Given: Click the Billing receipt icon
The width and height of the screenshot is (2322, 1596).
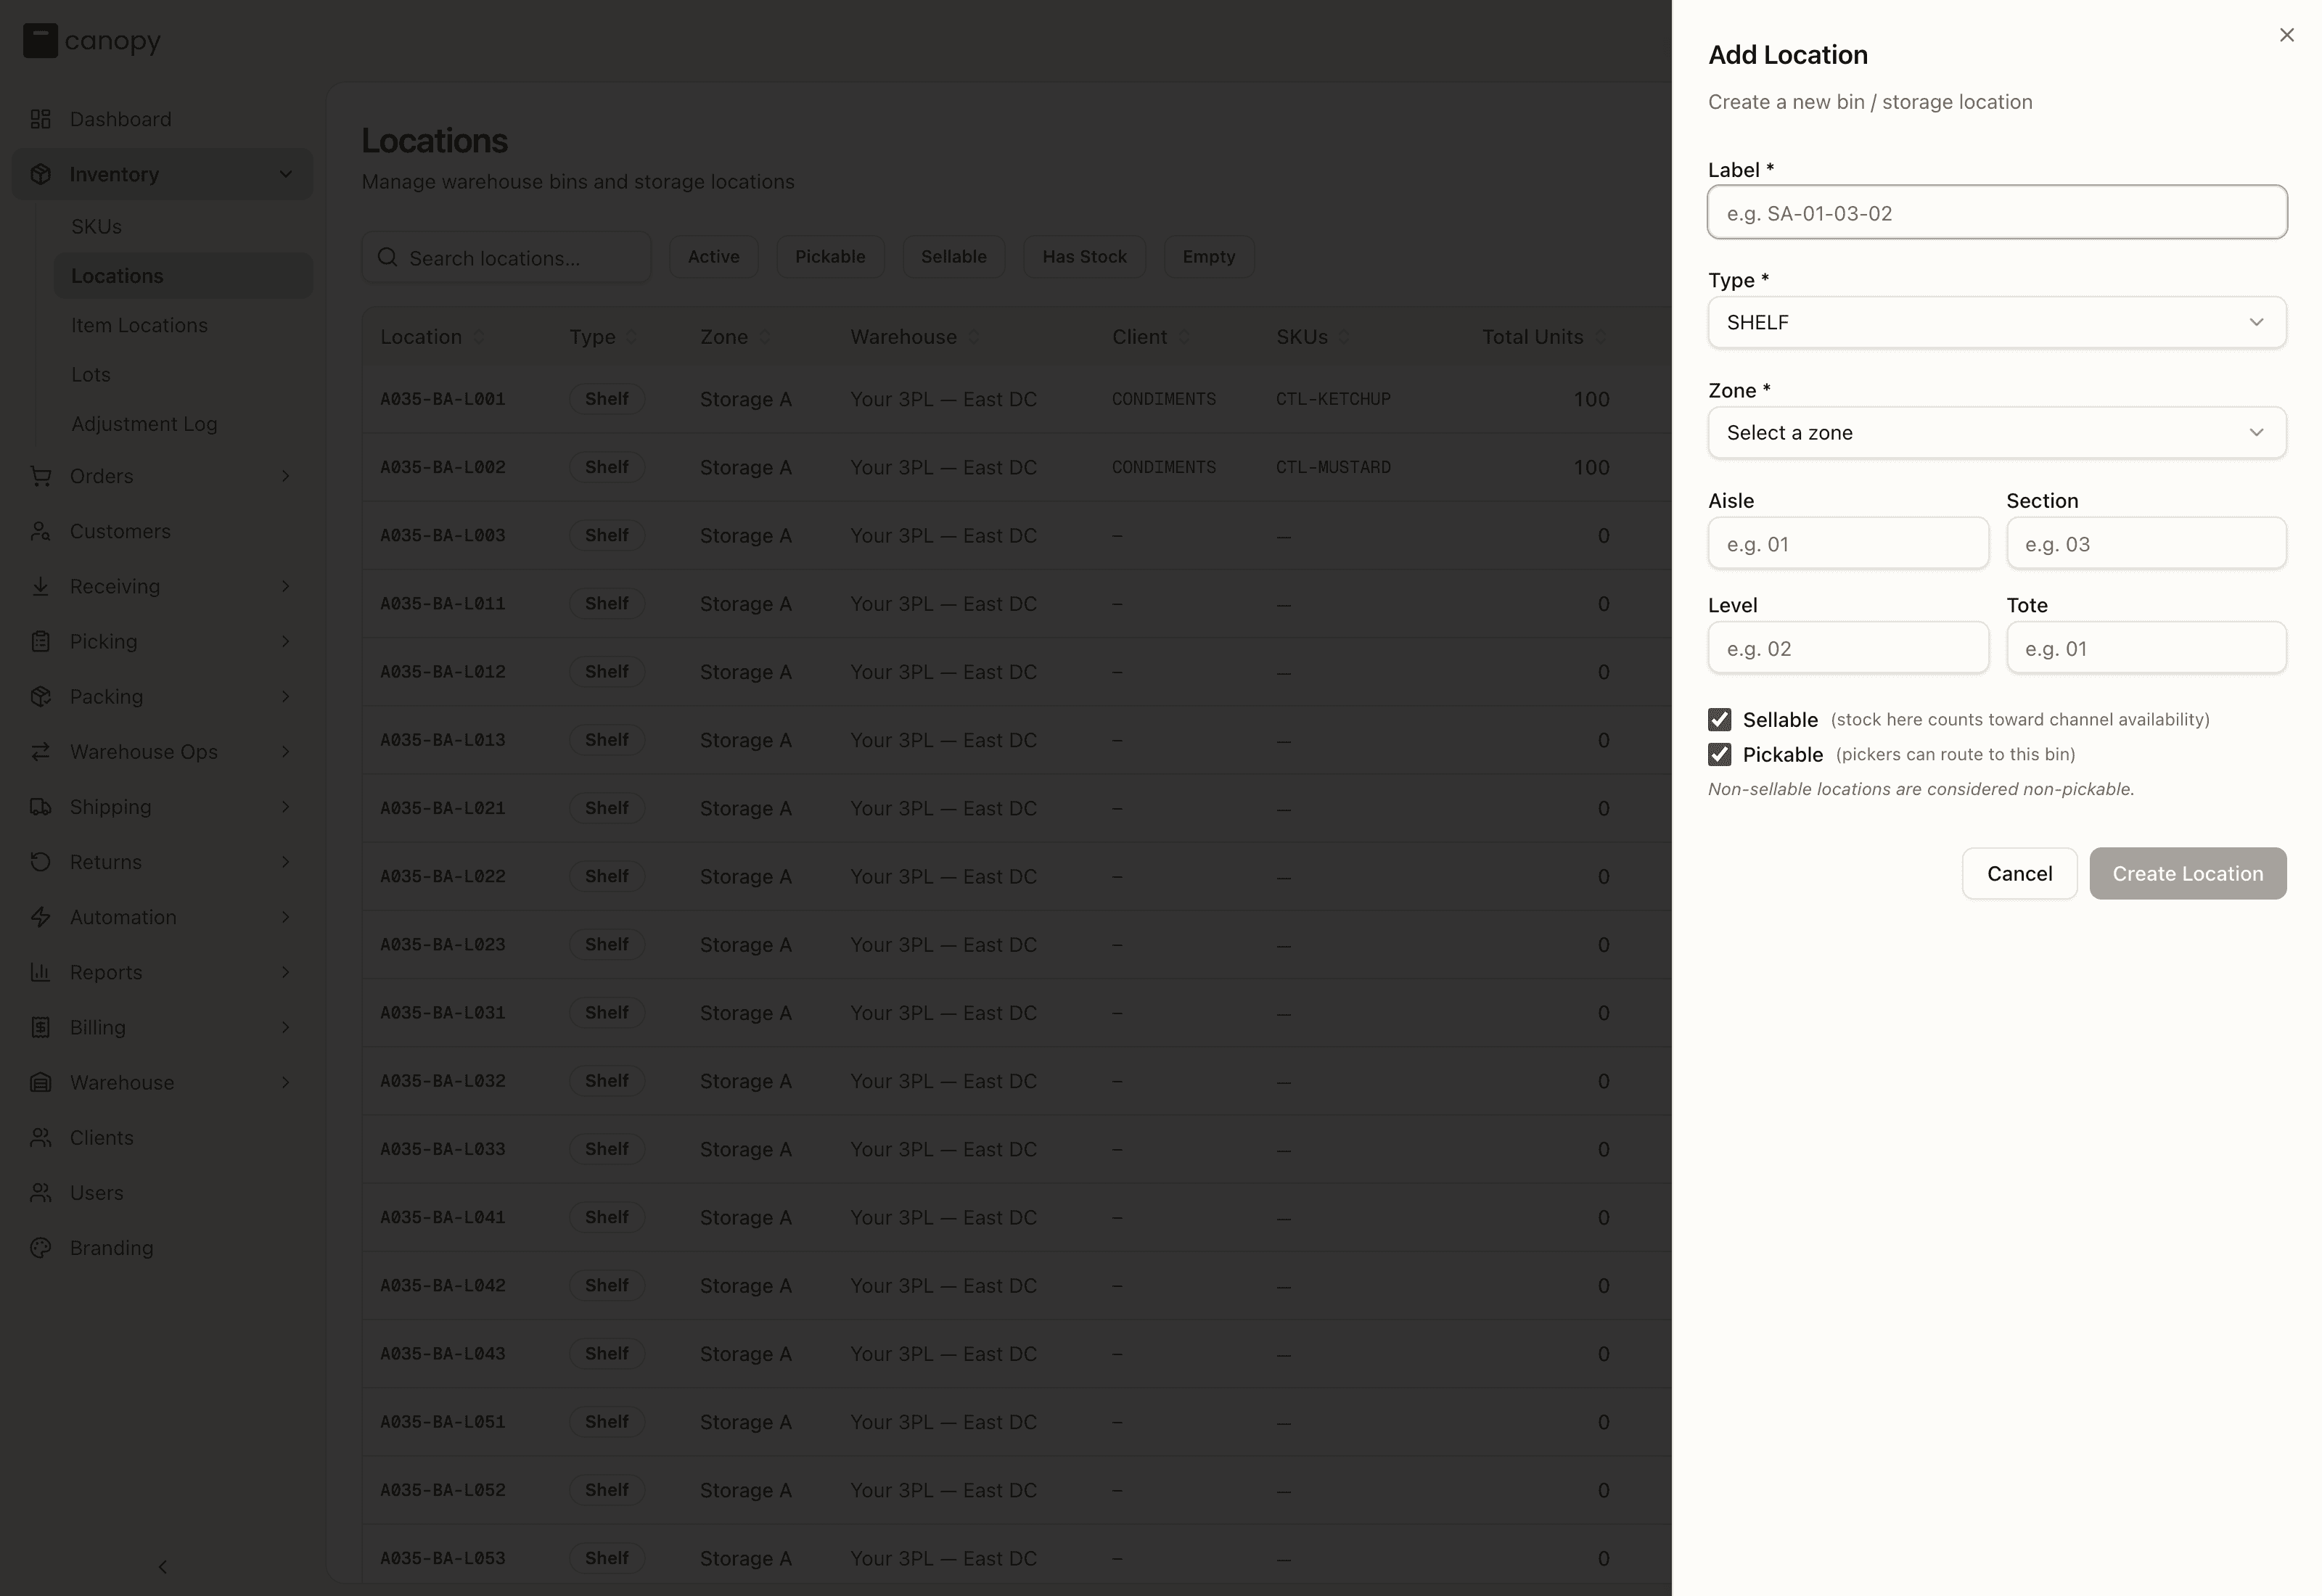Looking at the screenshot, I should click(x=40, y=1027).
